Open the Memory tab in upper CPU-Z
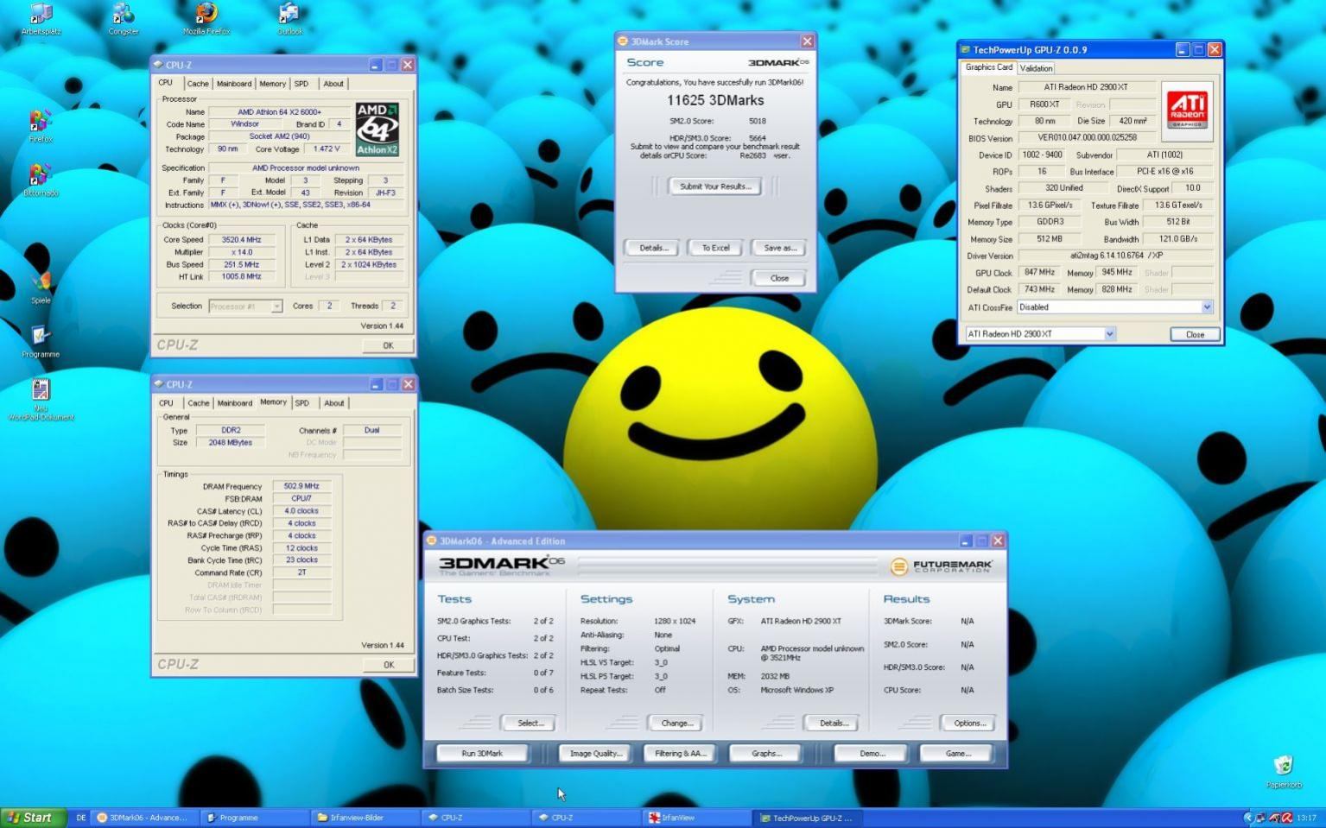The image size is (1326, 828). pyautogui.click(x=272, y=84)
